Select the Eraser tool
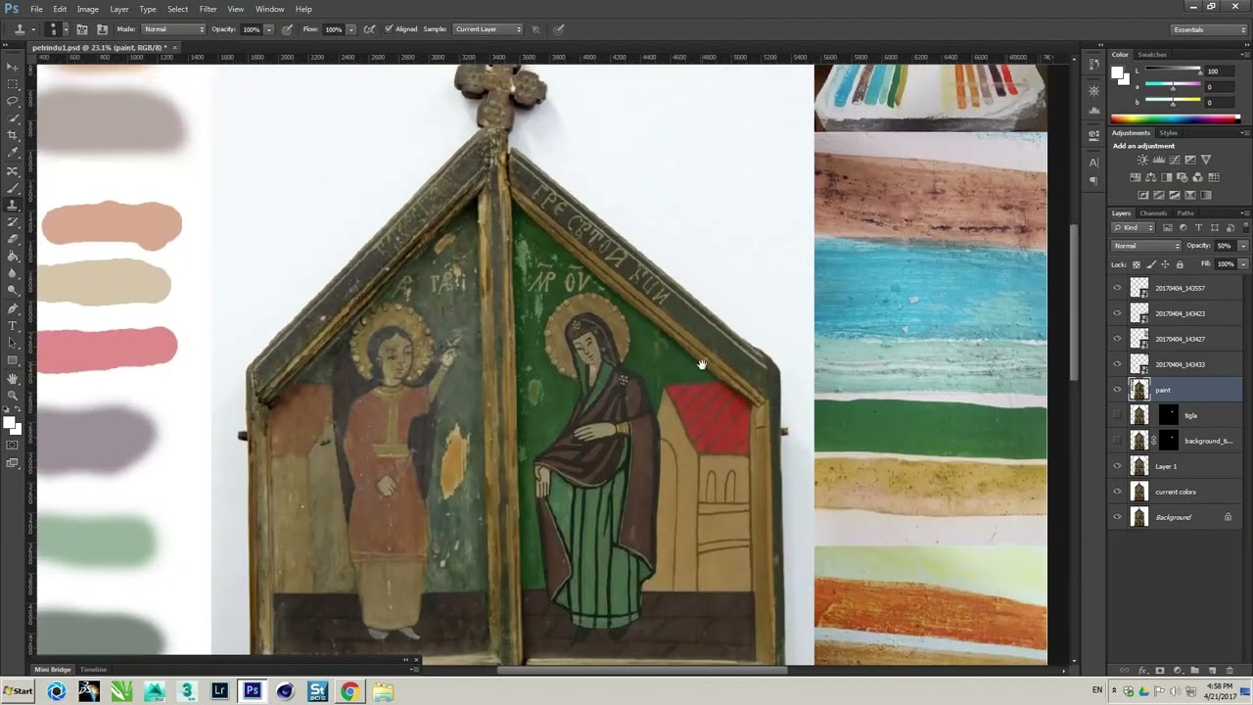The height and width of the screenshot is (705, 1253). (x=13, y=239)
